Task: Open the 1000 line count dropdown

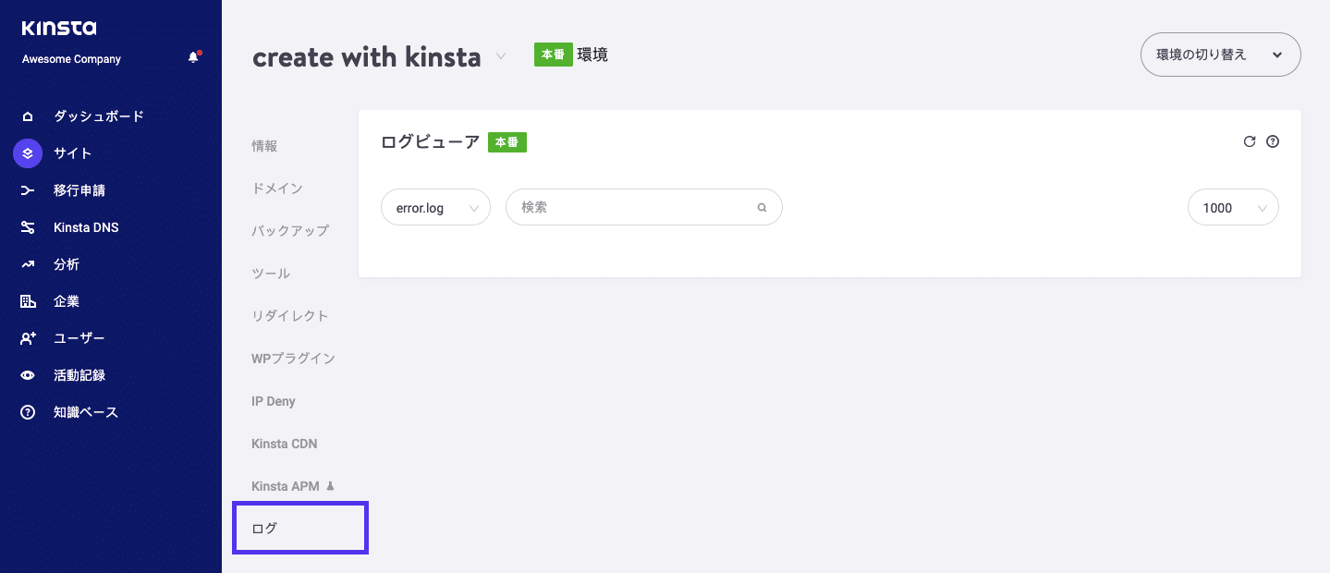Action: 1233,207
